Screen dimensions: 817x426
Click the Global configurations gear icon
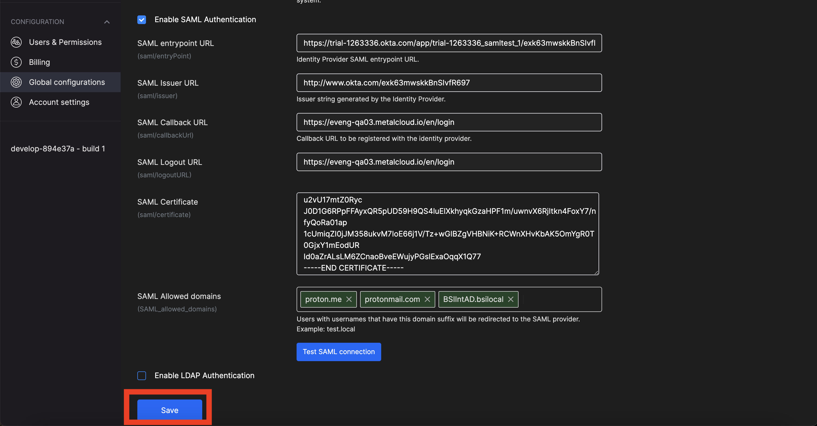pyautogui.click(x=16, y=82)
